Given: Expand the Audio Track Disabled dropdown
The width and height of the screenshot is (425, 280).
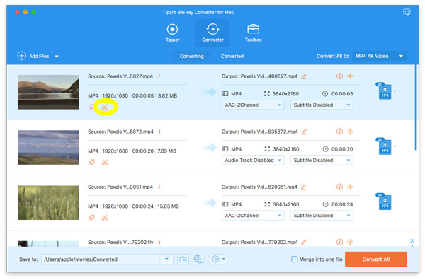Looking at the screenshot, I should click(x=253, y=160).
